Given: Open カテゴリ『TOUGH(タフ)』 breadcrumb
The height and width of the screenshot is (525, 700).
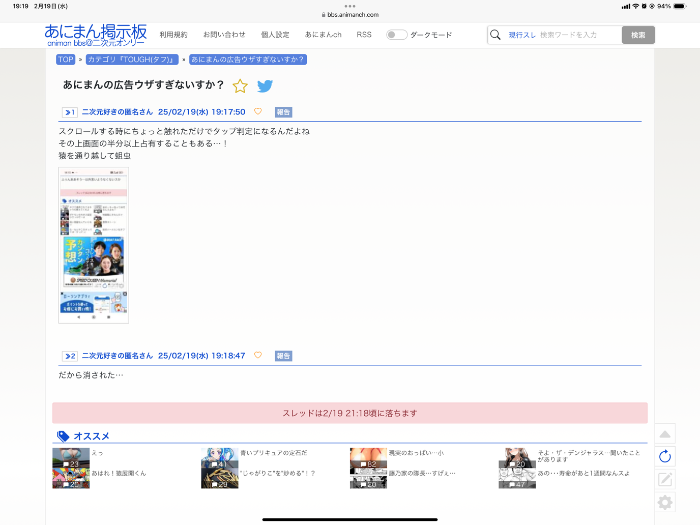Looking at the screenshot, I should [132, 60].
